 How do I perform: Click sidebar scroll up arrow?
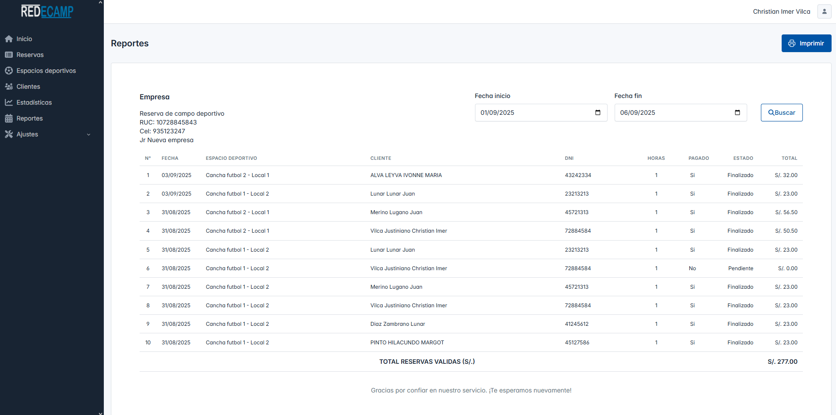pyautogui.click(x=101, y=2)
